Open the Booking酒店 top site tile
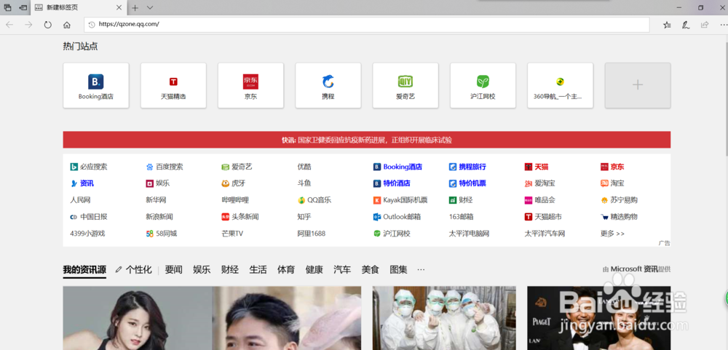This screenshot has width=728, height=350. pos(96,86)
